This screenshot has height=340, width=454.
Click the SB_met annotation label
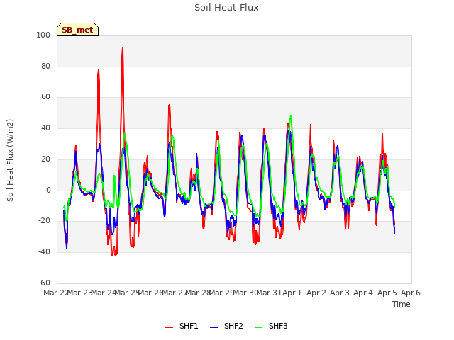pyautogui.click(x=77, y=30)
